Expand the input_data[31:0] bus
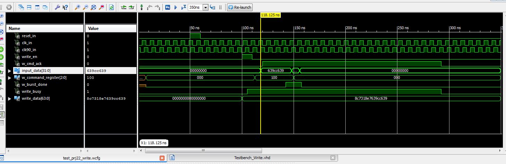The width and height of the screenshot is (506, 164). 9,71
